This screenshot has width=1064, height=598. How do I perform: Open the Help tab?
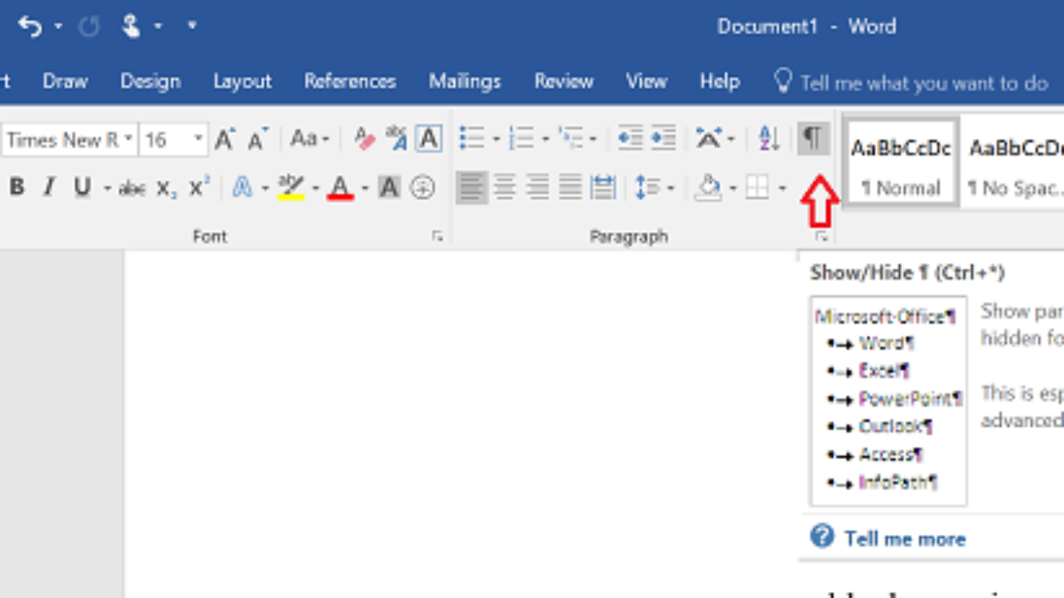click(x=719, y=82)
